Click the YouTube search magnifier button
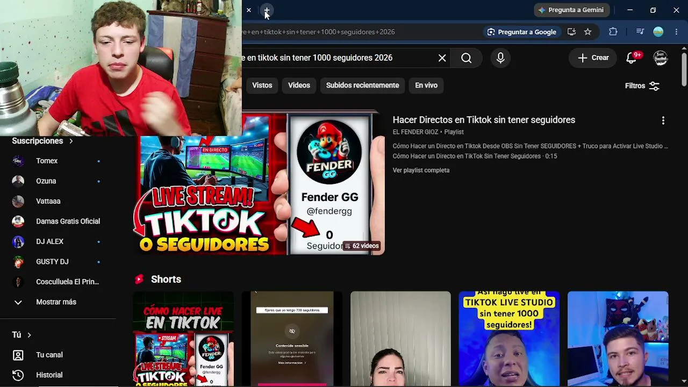The image size is (688, 387). tap(467, 58)
